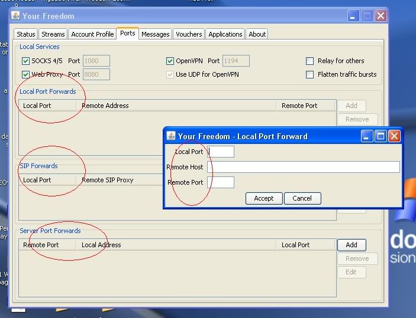This screenshot has width=416, height=318.
Task: Maximize the Local Port Forward dialog
Action: click(380, 136)
